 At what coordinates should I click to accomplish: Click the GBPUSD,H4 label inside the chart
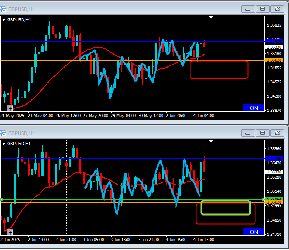(19, 20)
